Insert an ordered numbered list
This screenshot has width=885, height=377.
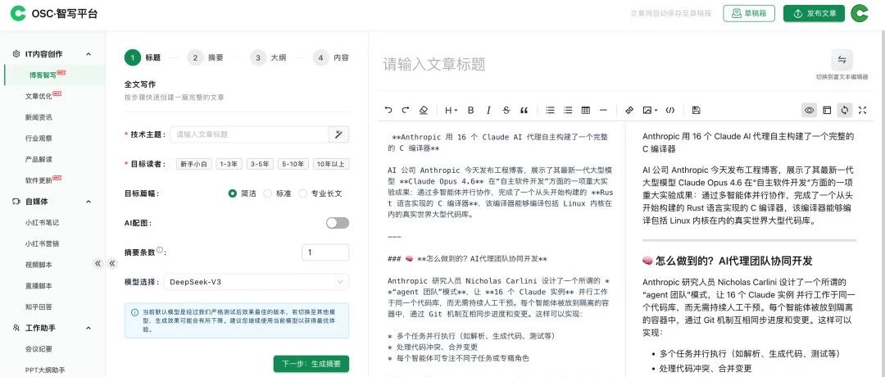(568, 110)
